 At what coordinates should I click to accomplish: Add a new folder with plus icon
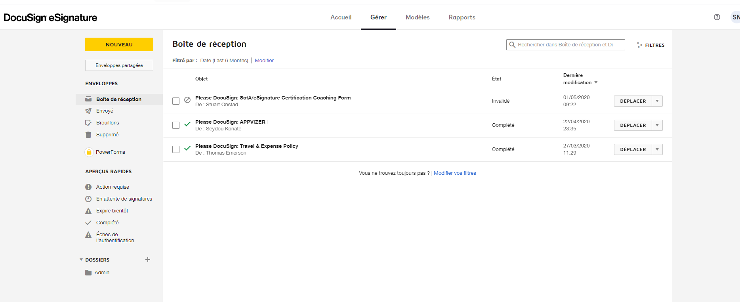click(x=148, y=260)
